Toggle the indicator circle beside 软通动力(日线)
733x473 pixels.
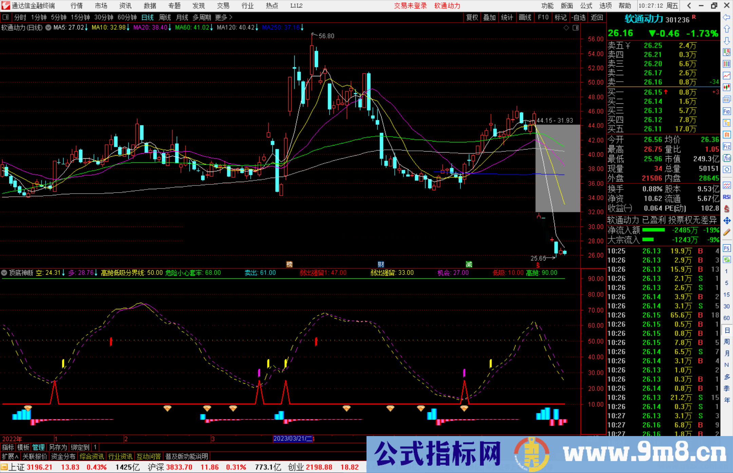pos(48,28)
